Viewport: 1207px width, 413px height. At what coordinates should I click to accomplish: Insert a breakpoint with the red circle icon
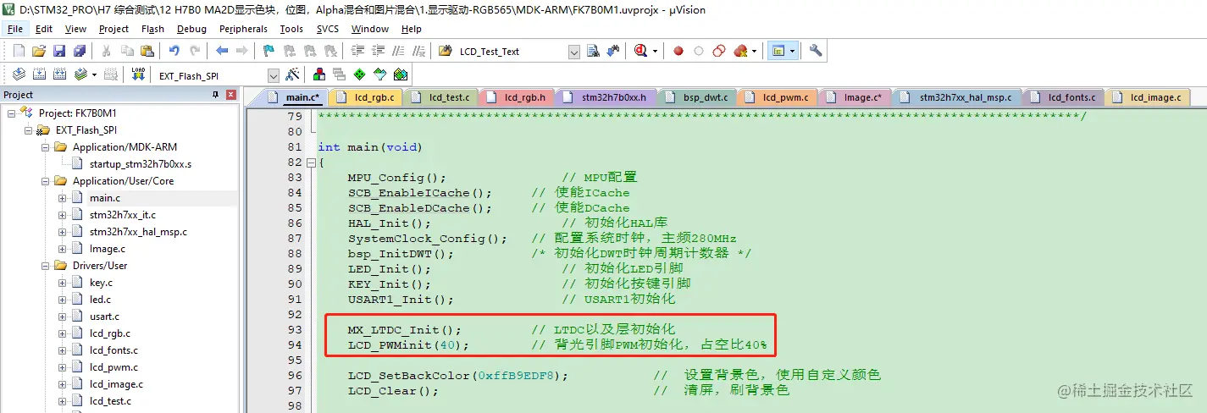click(678, 52)
